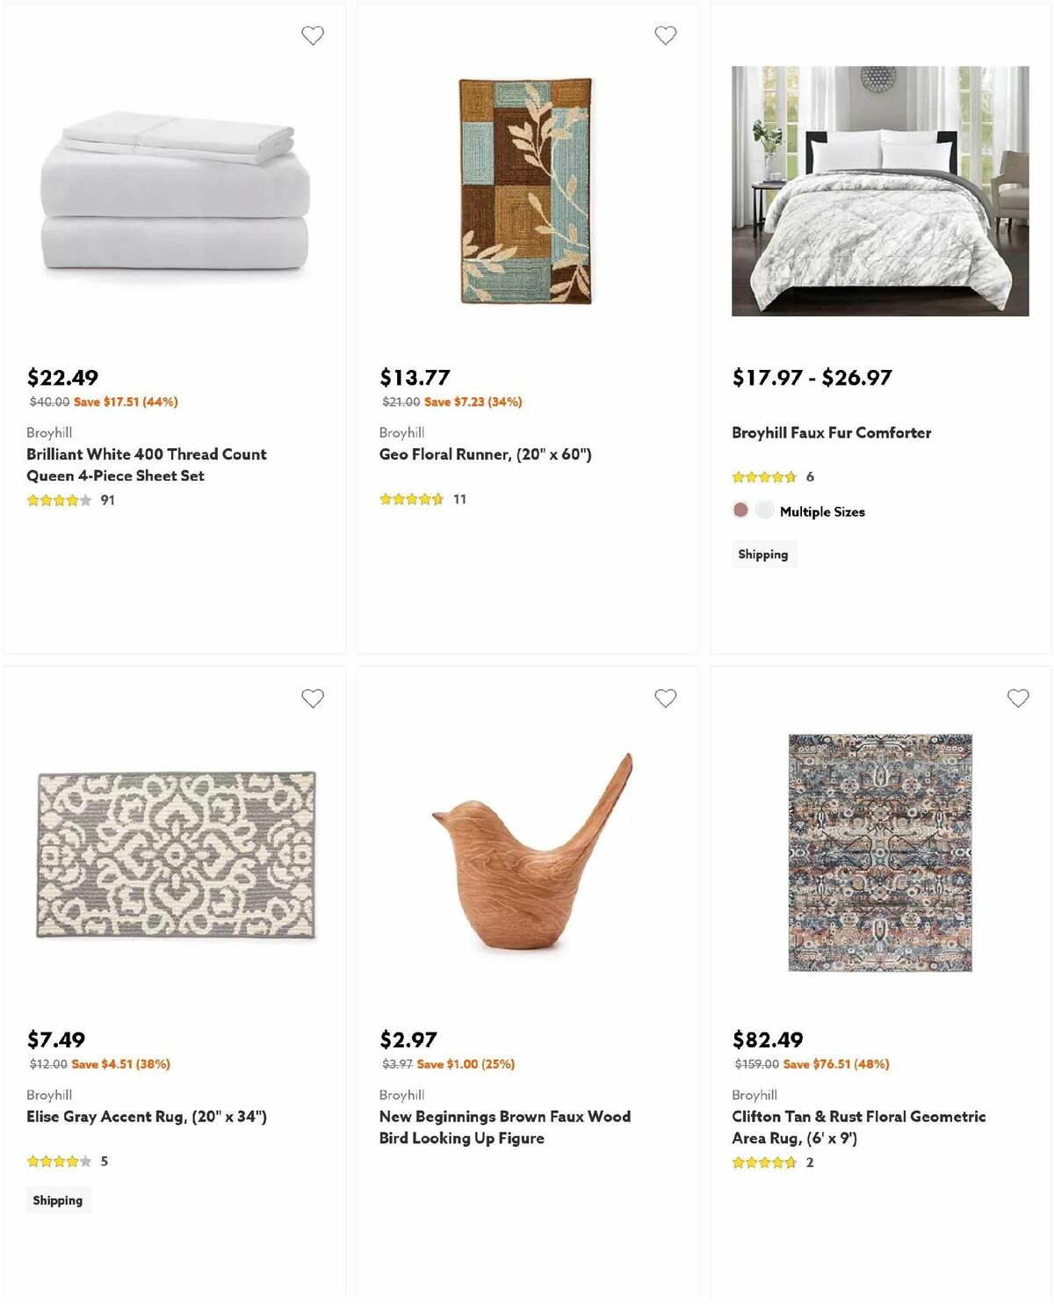
Task: Select the mauve comforter color option
Action: pyautogui.click(x=739, y=509)
